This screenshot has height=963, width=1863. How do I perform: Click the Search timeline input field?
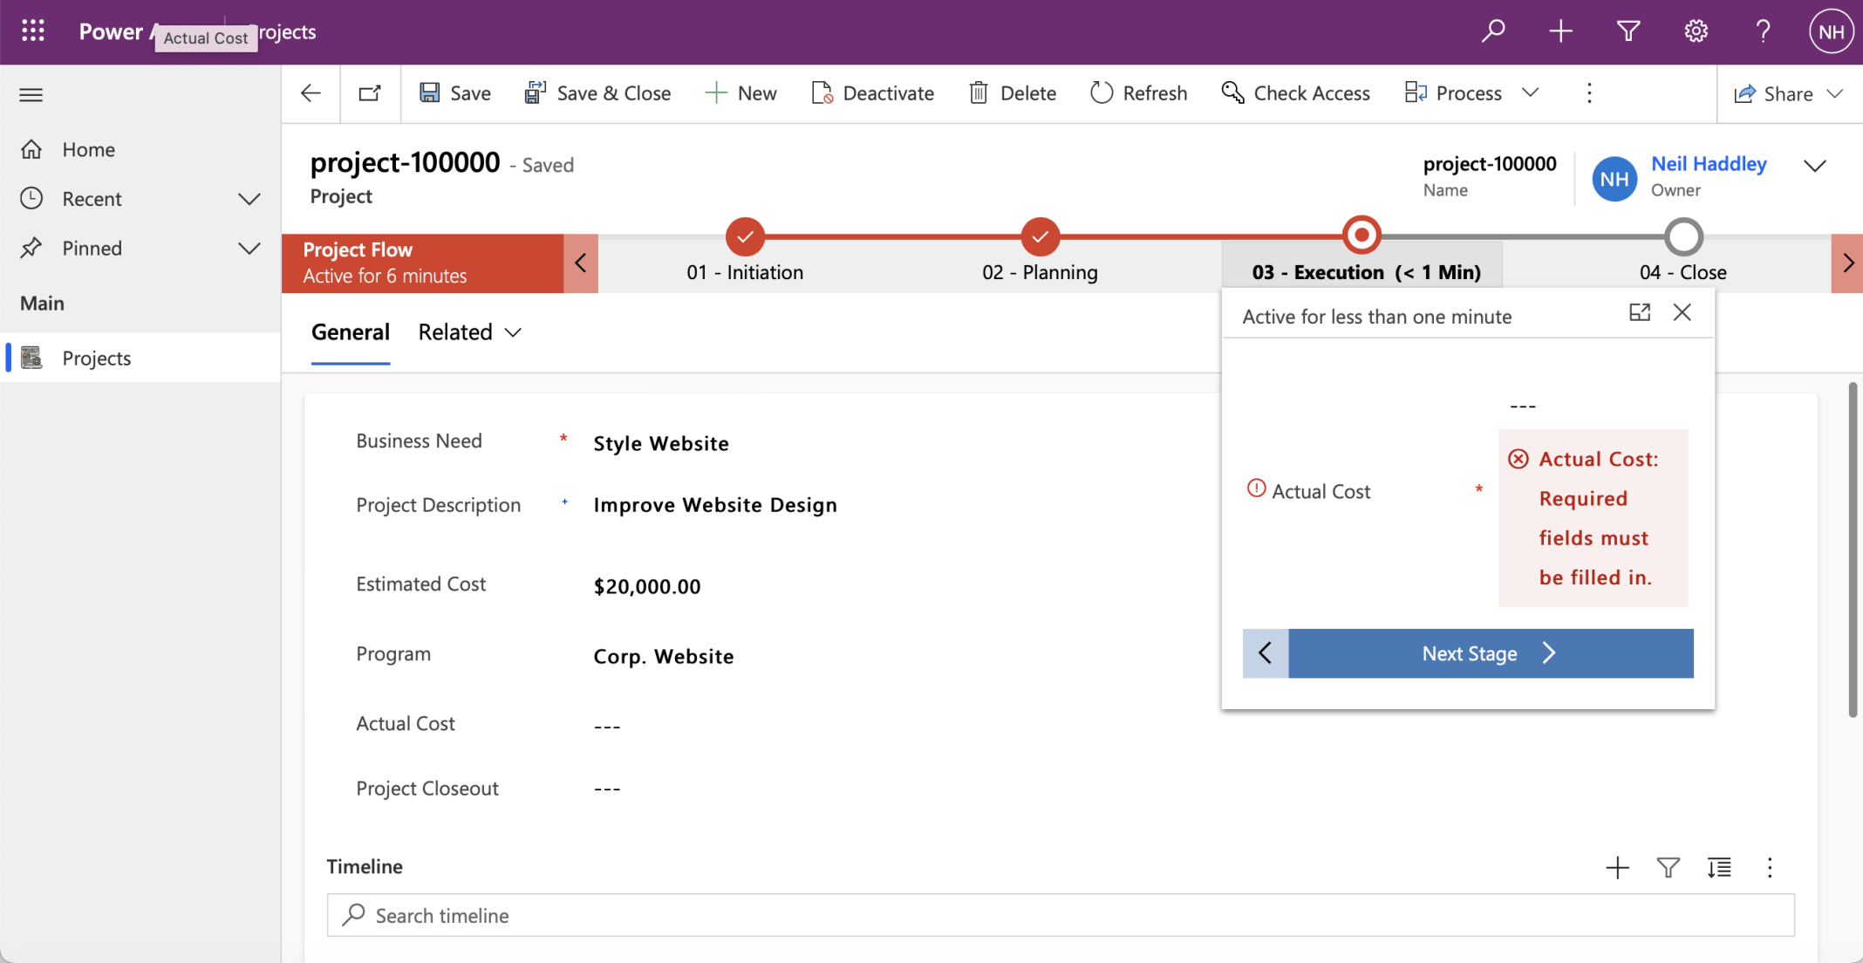[1060, 915]
